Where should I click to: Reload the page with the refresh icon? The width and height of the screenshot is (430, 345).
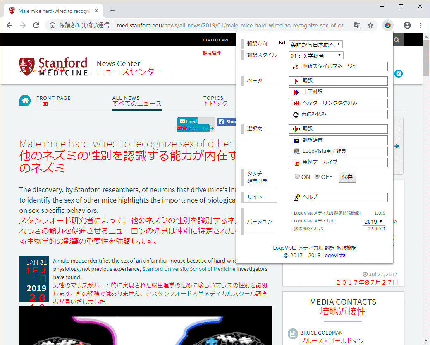coord(36,25)
